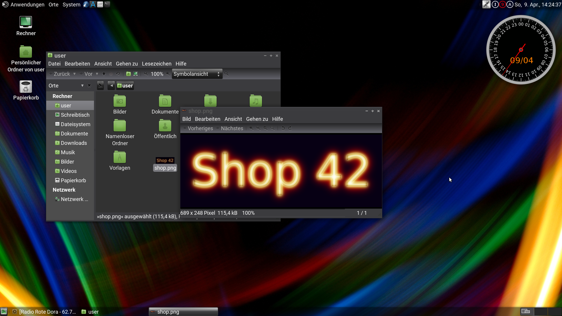This screenshot has height=316, width=562.
Task: Select Downloads in the places sidebar
Action: click(74, 143)
